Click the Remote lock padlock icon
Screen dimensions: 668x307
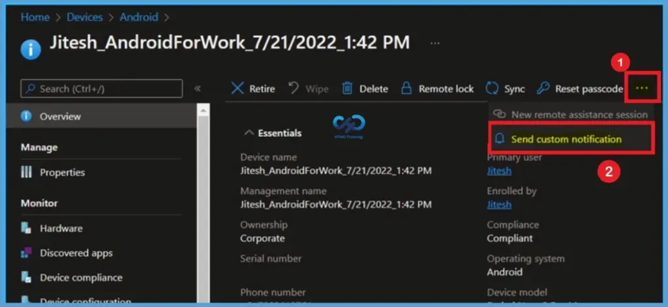(407, 88)
